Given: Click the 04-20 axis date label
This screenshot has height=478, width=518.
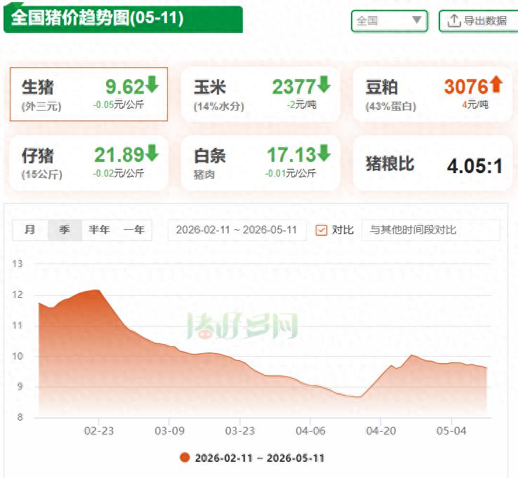Looking at the screenshot, I should tap(381, 431).
